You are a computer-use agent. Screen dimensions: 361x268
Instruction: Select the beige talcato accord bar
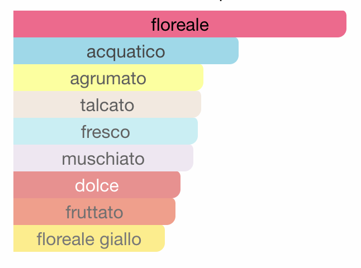[x=107, y=104]
